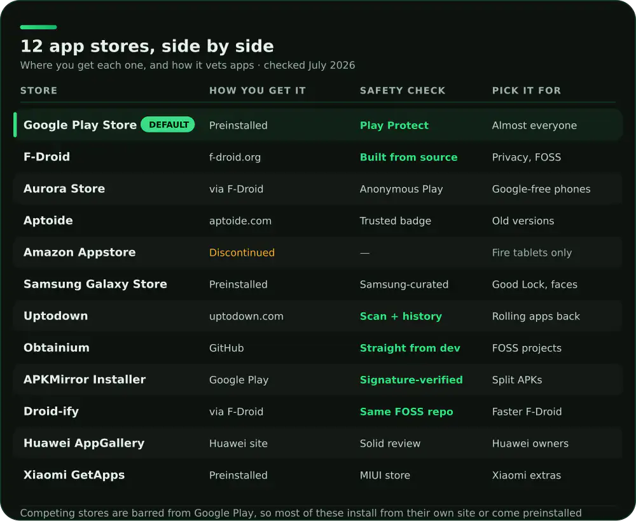Viewport: 636px width, 521px height.
Task: Click the Aptoide store name
Action: (x=48, y=220)
